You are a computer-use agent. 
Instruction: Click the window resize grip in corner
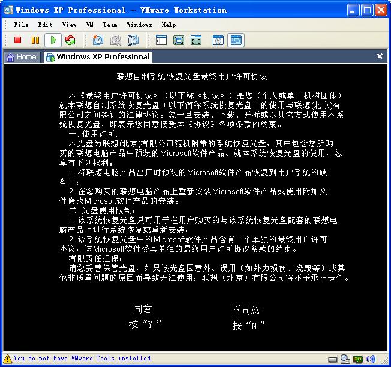[384, 360]
